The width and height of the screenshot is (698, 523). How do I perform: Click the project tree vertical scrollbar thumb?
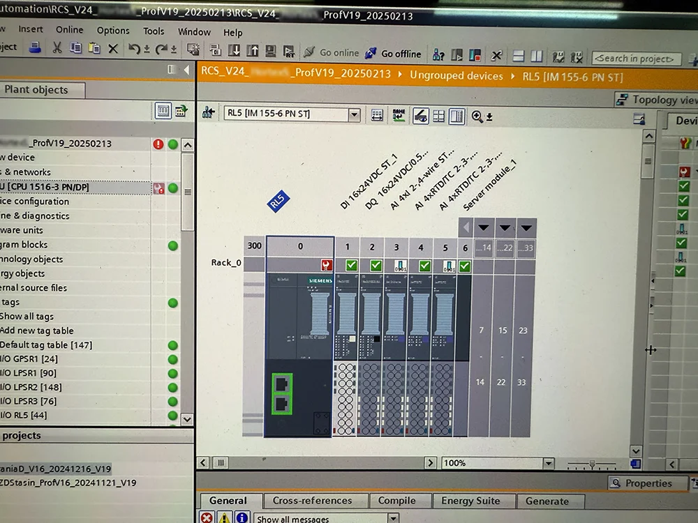point(188,192)
